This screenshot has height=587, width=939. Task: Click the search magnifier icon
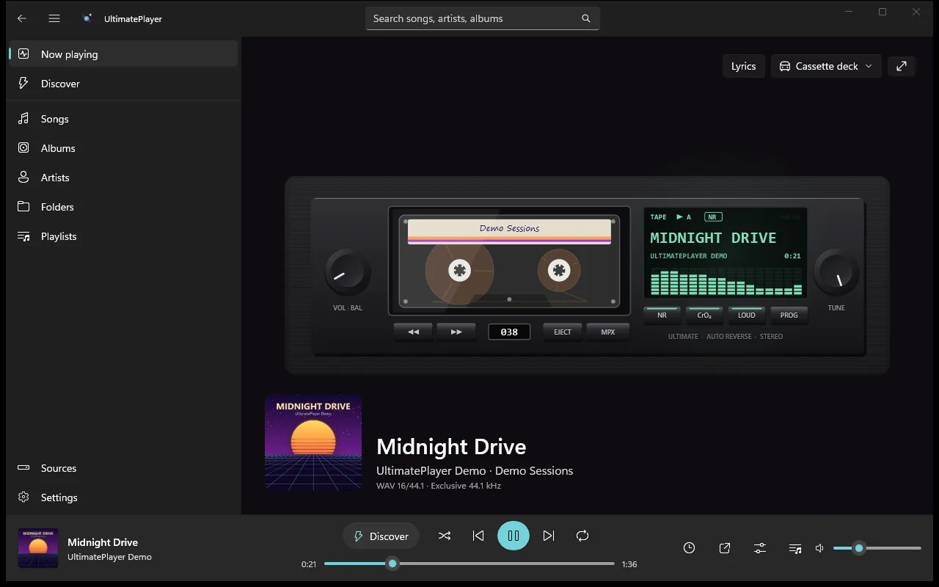pos(586,18)
